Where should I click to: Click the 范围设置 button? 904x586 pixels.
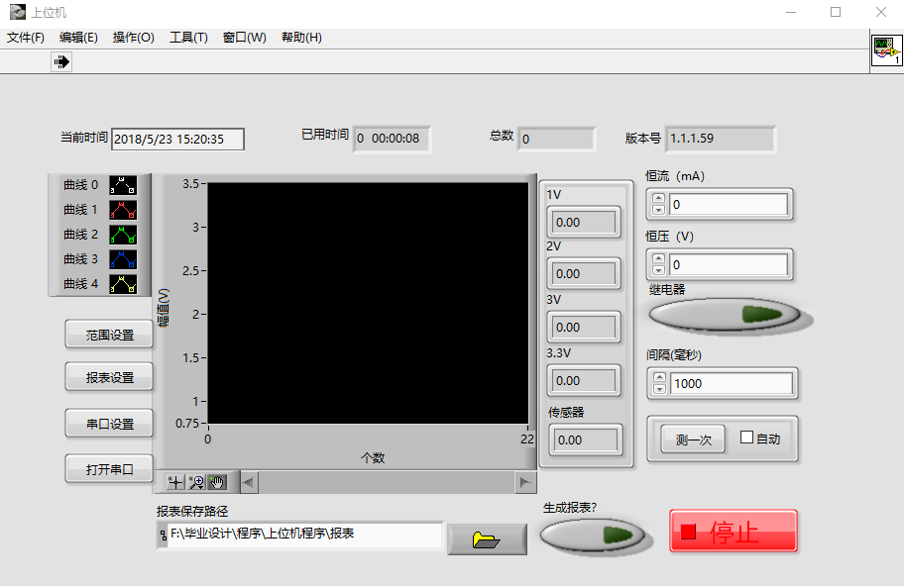tap(109, 335)
